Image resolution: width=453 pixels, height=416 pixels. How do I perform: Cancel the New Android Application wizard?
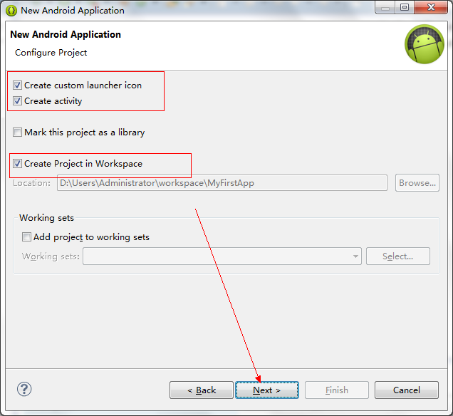coord(407,390)
